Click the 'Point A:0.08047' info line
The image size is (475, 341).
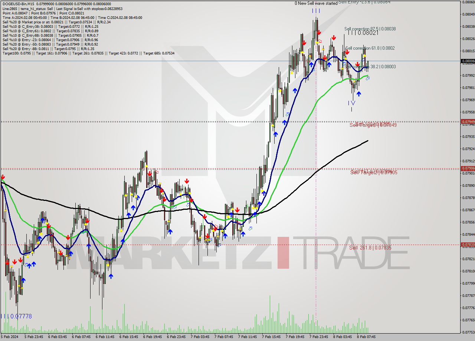click(43, 13)
